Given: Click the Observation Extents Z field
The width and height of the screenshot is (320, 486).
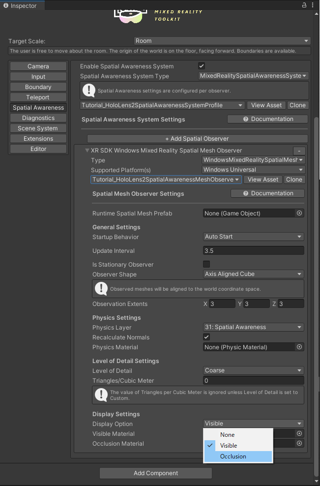Looking at the screenshot, I should 291,304.
